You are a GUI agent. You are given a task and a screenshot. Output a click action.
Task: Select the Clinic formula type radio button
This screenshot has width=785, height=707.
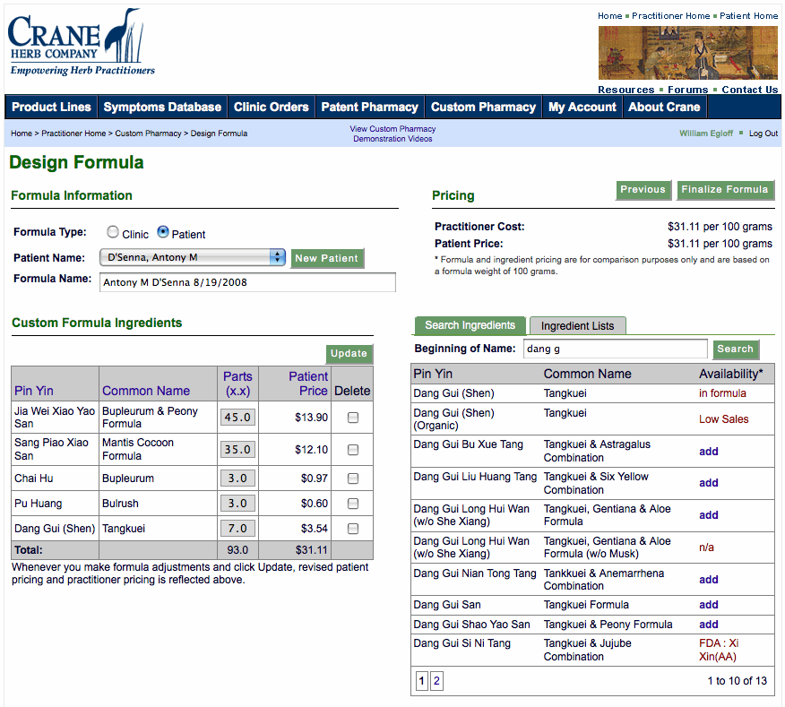click(113, 232)
